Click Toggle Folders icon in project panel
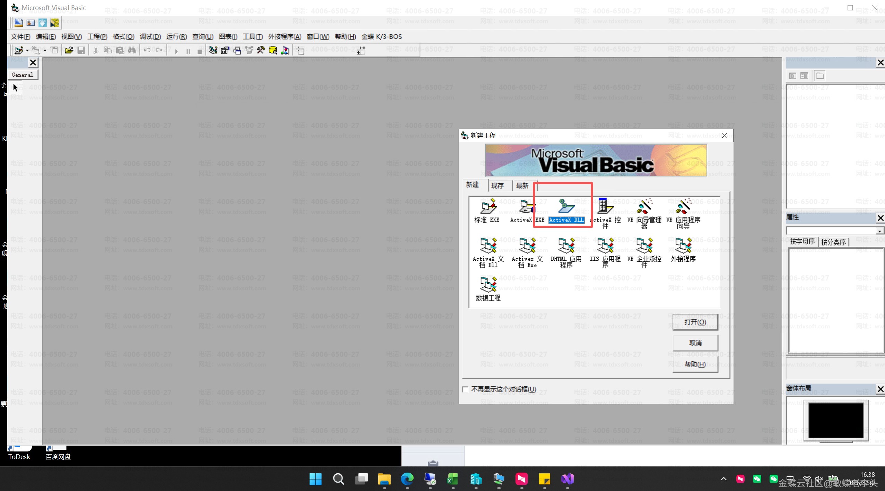This screenshot has width=885, height=491. (819, 76)
